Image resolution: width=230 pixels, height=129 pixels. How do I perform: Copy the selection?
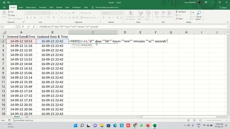point(11,15)
